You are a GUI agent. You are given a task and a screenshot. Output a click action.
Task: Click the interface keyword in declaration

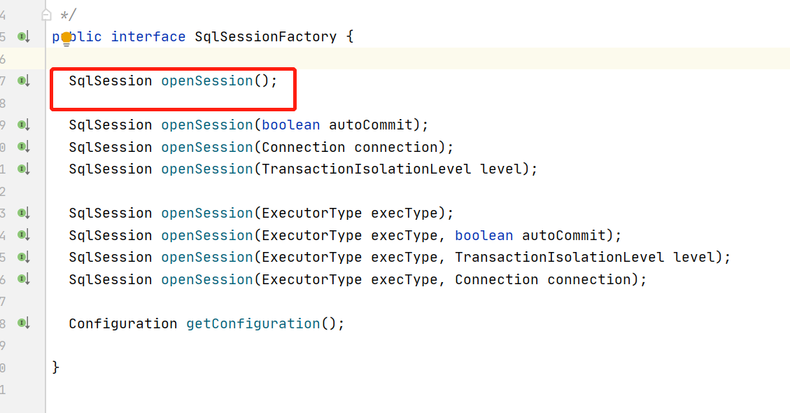click(x=148, y=37)
